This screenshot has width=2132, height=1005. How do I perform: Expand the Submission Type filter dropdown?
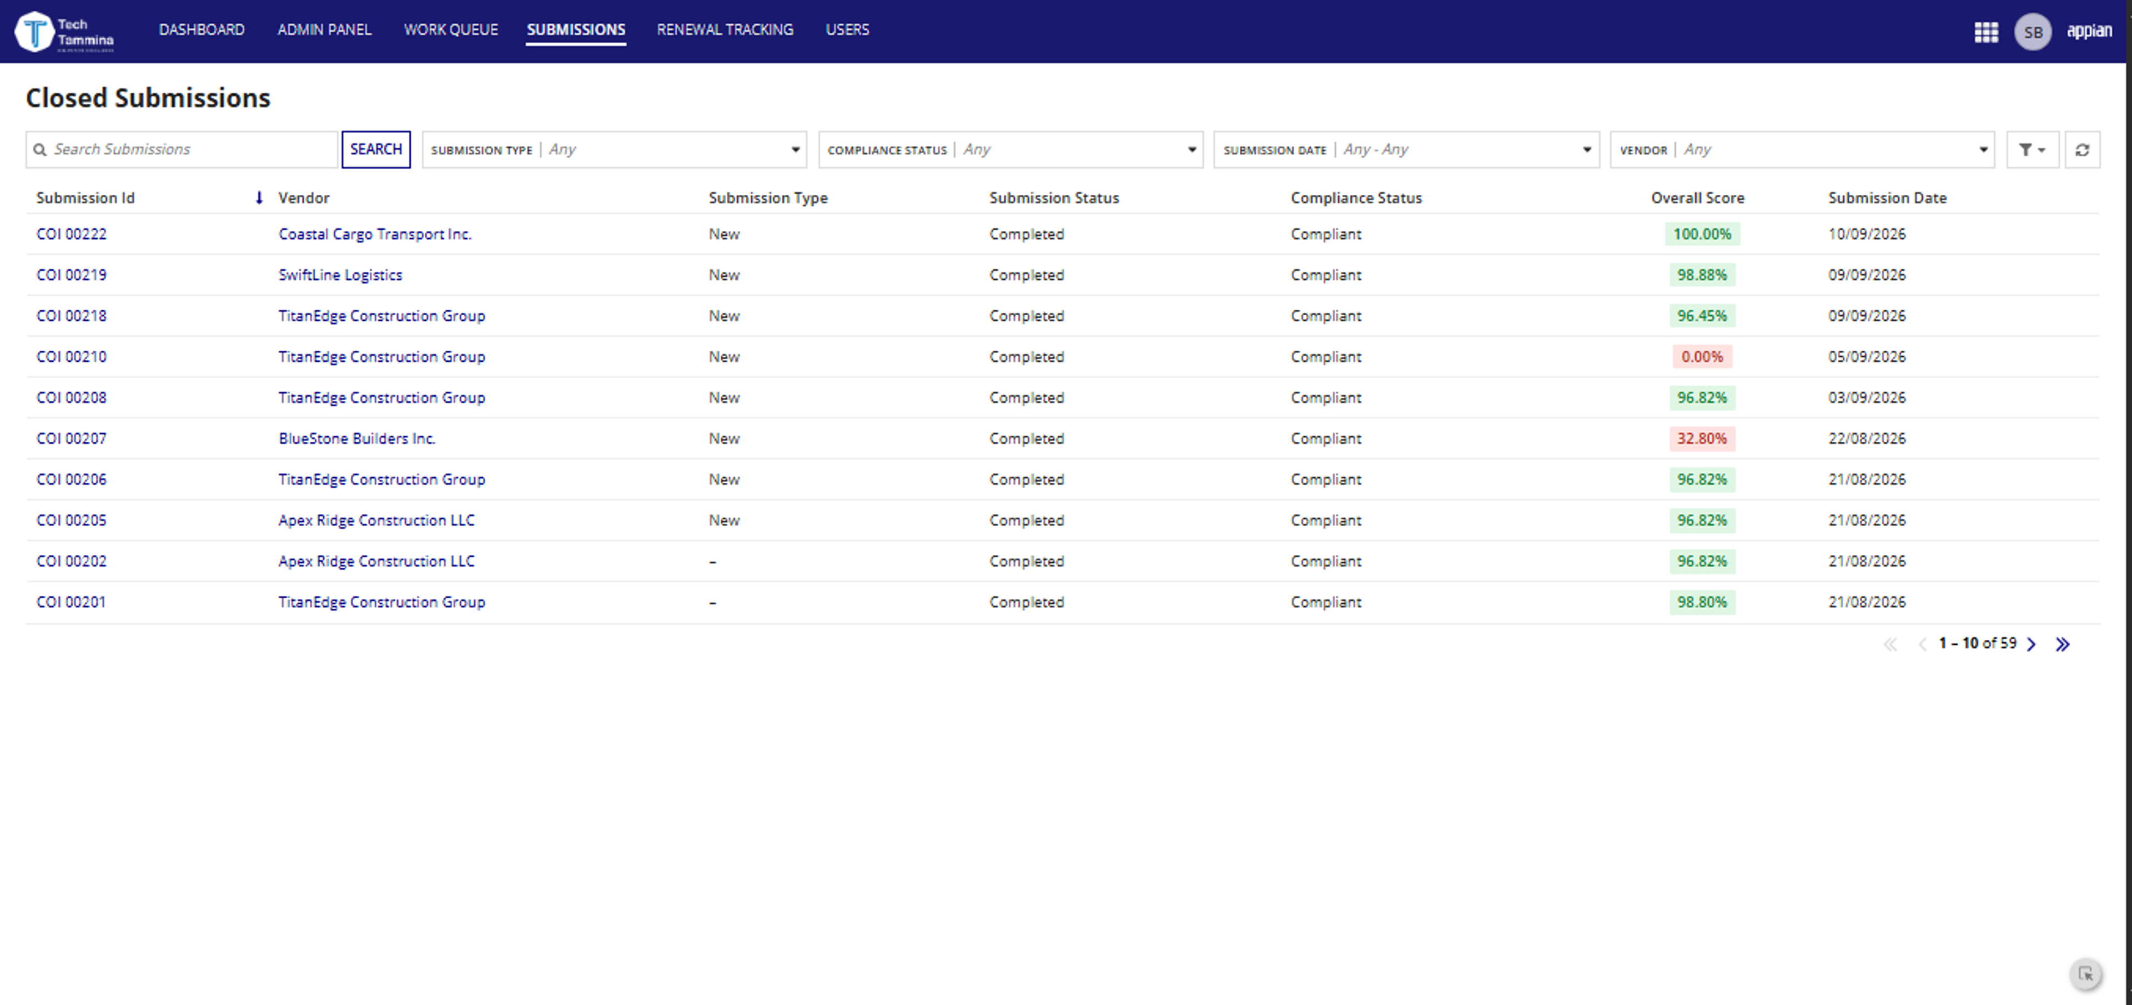click(614, 150)
